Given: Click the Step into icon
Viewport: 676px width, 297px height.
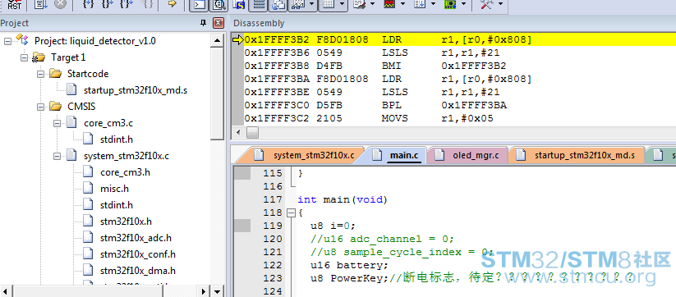Looking at the screenshot, I should click(x=88, y=4).
